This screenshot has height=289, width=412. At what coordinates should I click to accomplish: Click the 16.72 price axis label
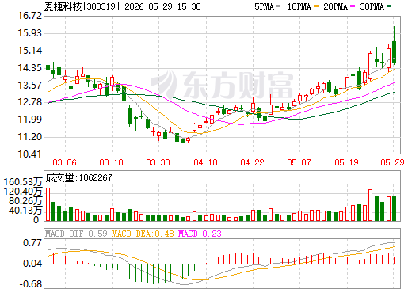point(30,16)
